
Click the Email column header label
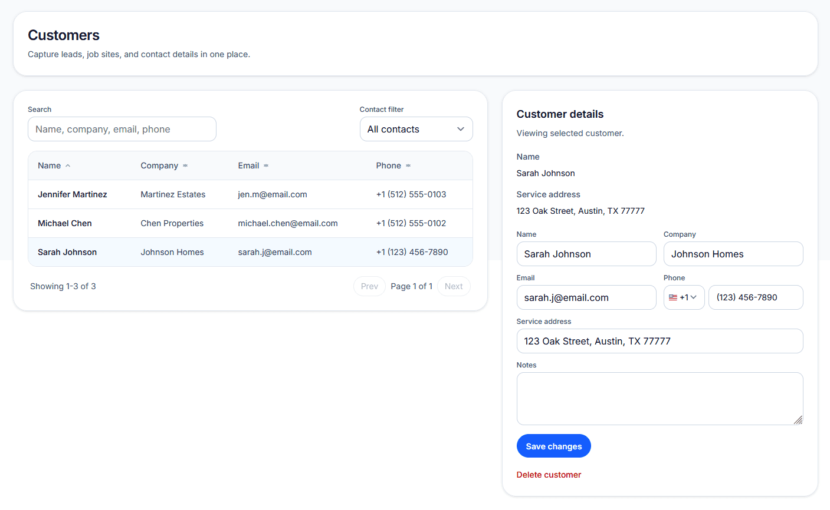tap(248, 165)
